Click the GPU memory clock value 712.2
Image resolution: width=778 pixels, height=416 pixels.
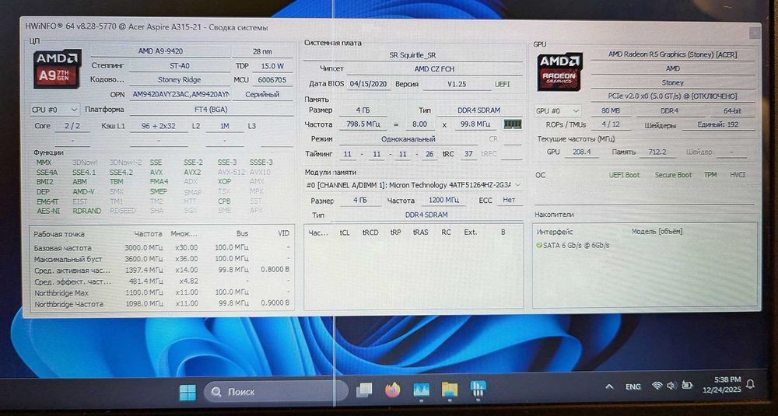[657, 152]
